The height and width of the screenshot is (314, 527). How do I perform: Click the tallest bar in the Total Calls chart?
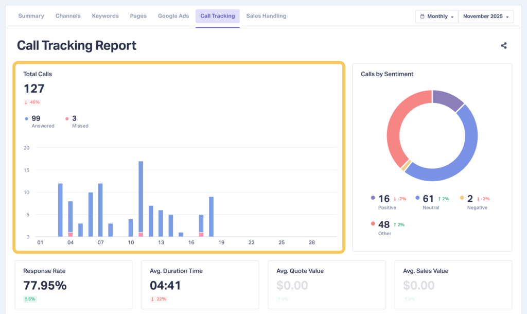pyautogui.click(x=139, y=196)
